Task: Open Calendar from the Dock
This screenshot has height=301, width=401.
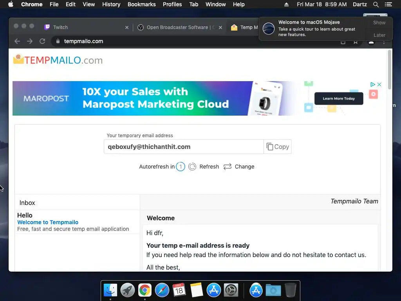Action: pyautogui.click(x=179, y=290)
